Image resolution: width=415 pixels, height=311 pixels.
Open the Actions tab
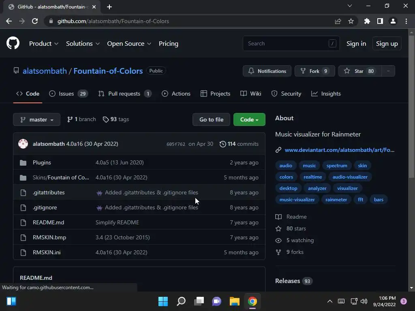tap(176, 94)
